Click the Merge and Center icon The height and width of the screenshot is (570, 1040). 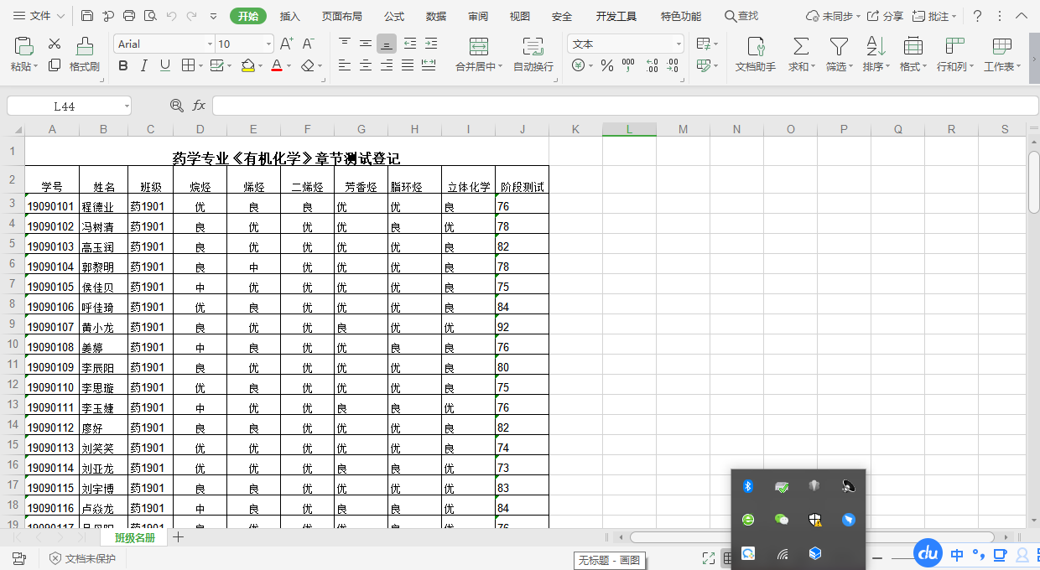click(x=479, y=47)
